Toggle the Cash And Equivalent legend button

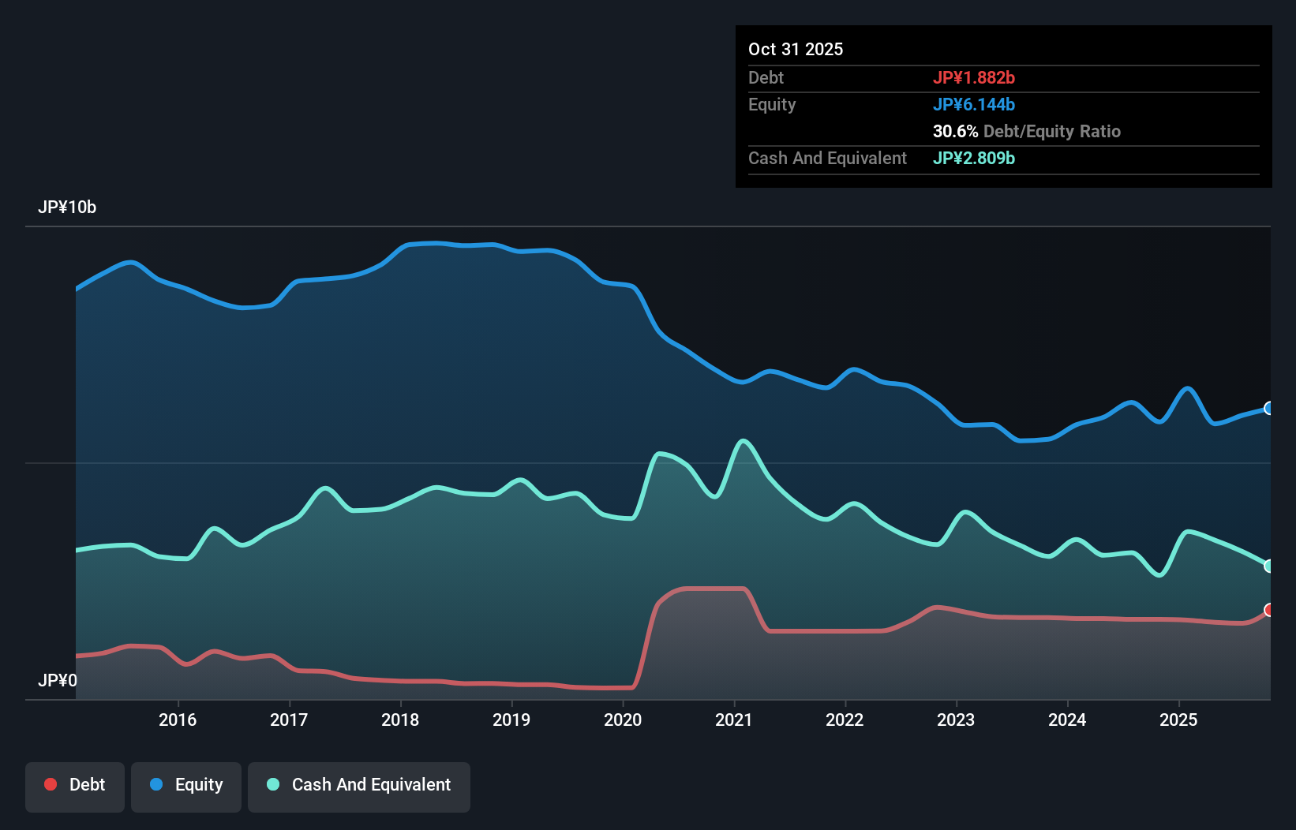point(359,787)
